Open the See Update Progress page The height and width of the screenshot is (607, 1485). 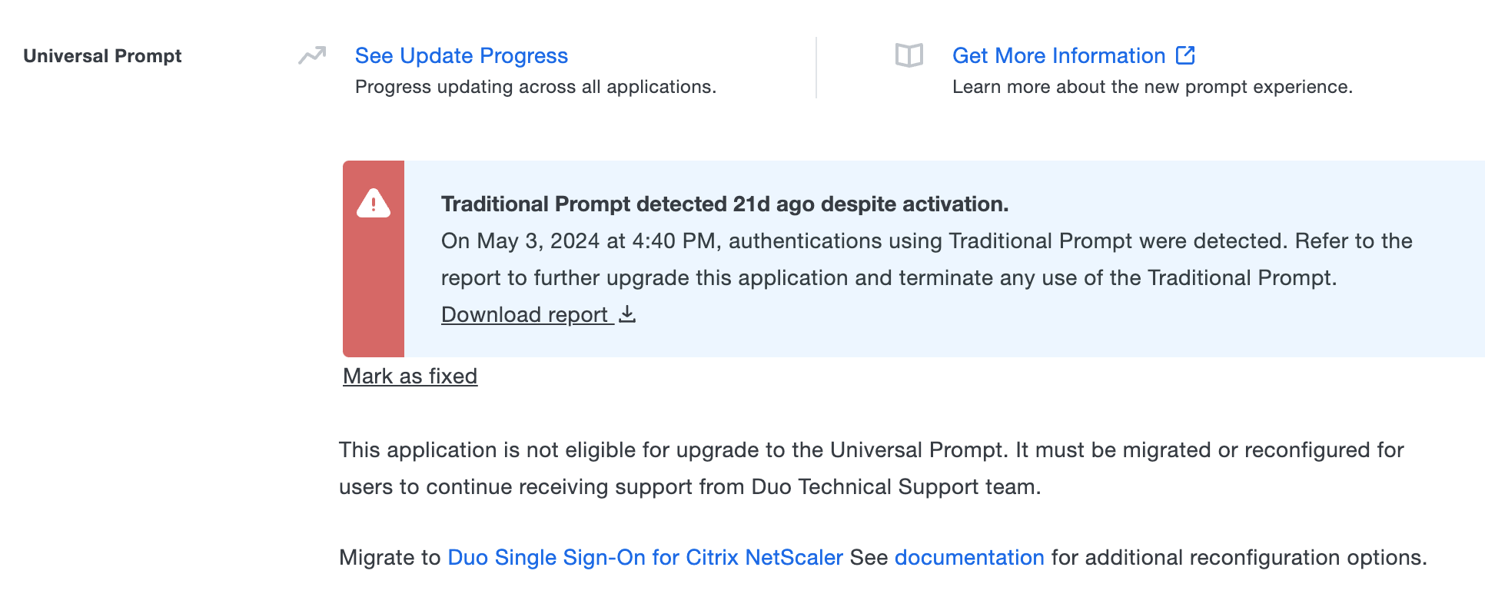tap(461, 55)
